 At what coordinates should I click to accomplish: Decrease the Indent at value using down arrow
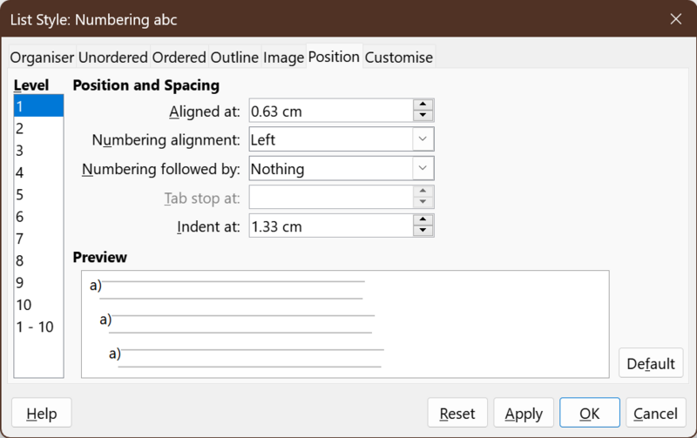point(423,231)
